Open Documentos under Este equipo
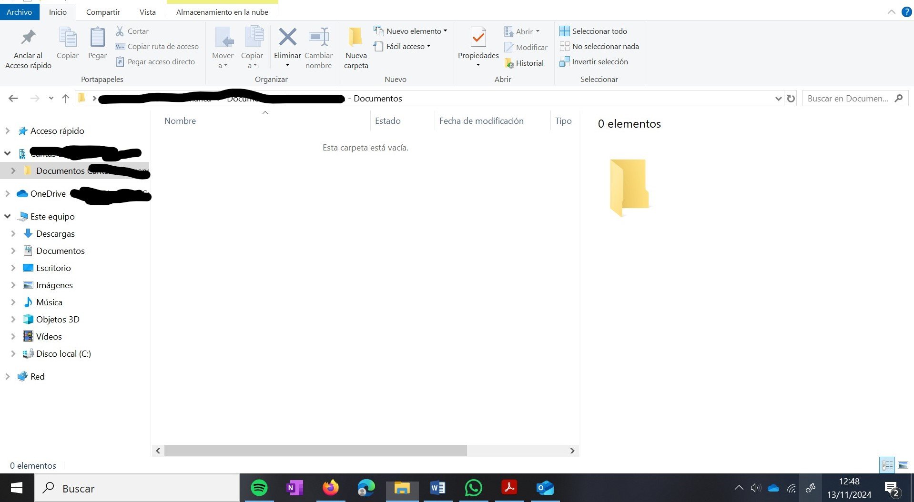This screenshot has height=502, width=914. coord(60,251)
